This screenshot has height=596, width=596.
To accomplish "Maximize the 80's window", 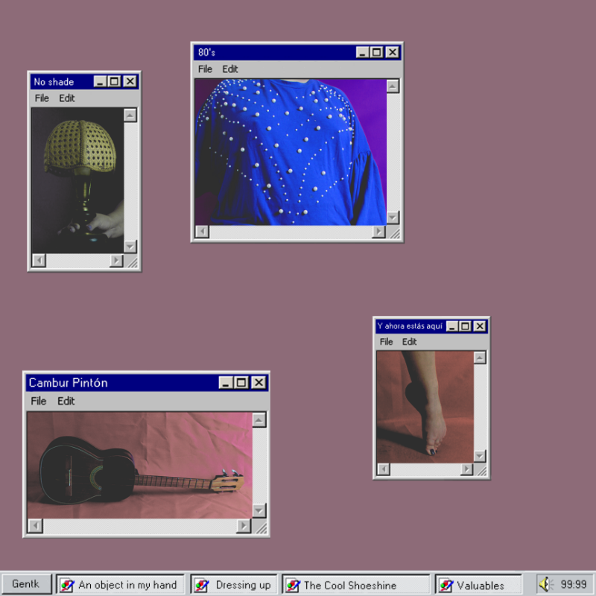I will click(x=377, y=52).
